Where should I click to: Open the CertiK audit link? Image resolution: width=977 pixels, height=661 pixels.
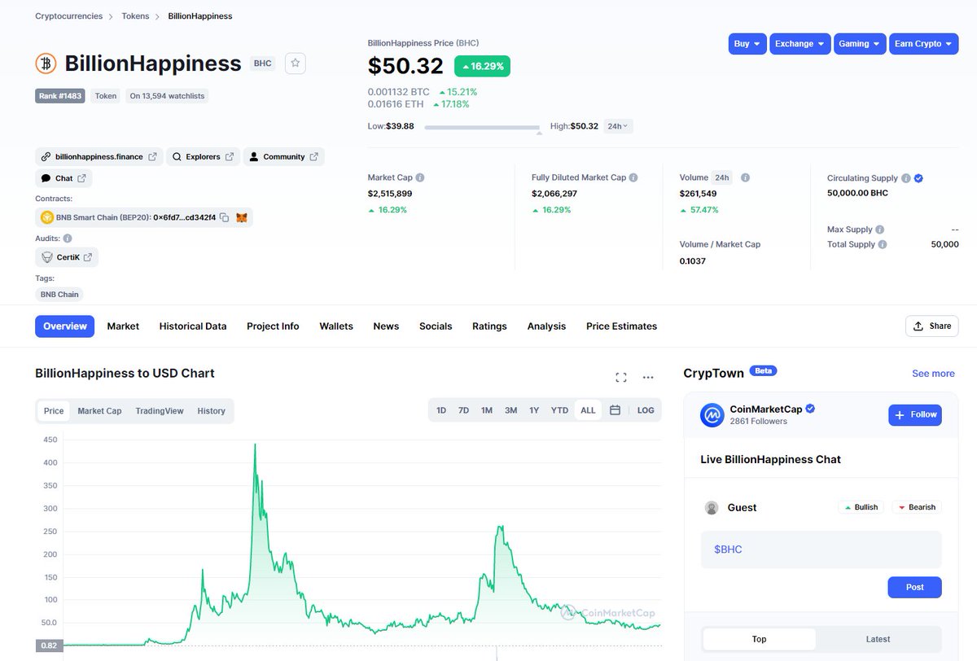coord(67,257)
